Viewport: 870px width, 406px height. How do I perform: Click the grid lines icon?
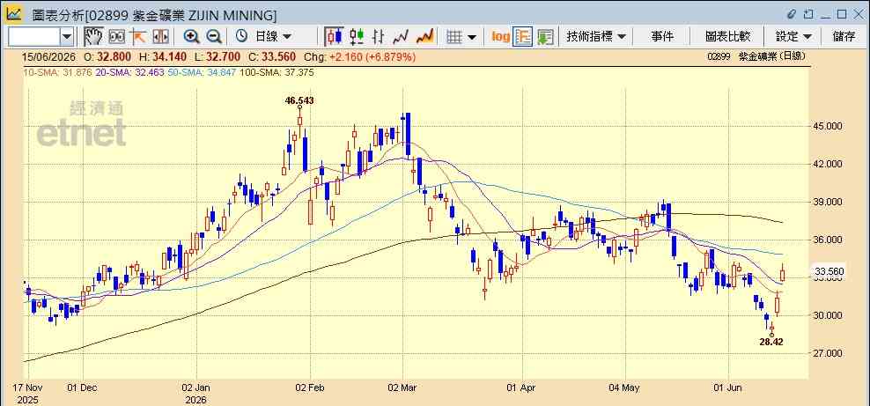pyautogui.click(x=454, y=37)
